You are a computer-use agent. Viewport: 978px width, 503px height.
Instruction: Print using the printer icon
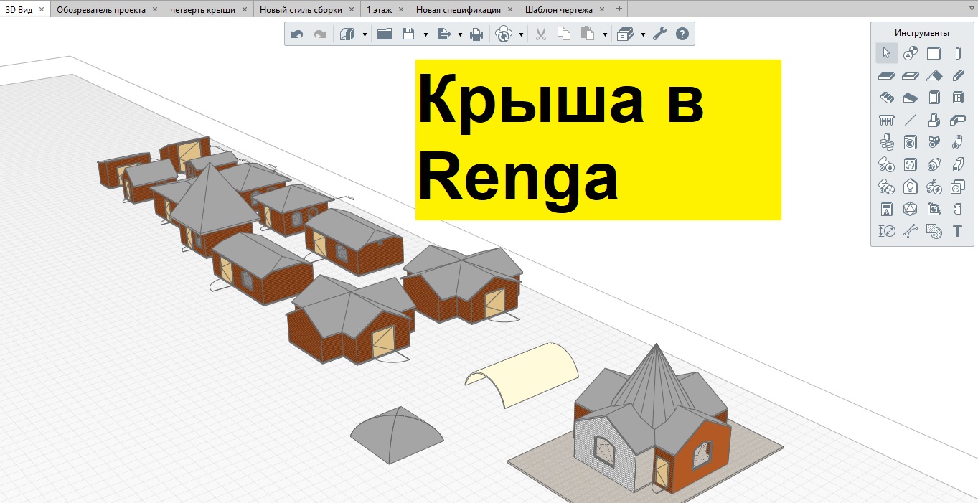476,34
